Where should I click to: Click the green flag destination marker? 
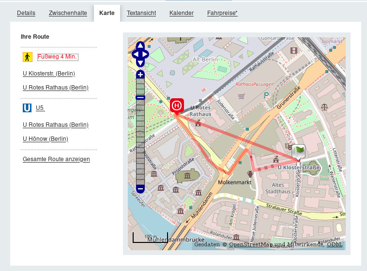298,151
